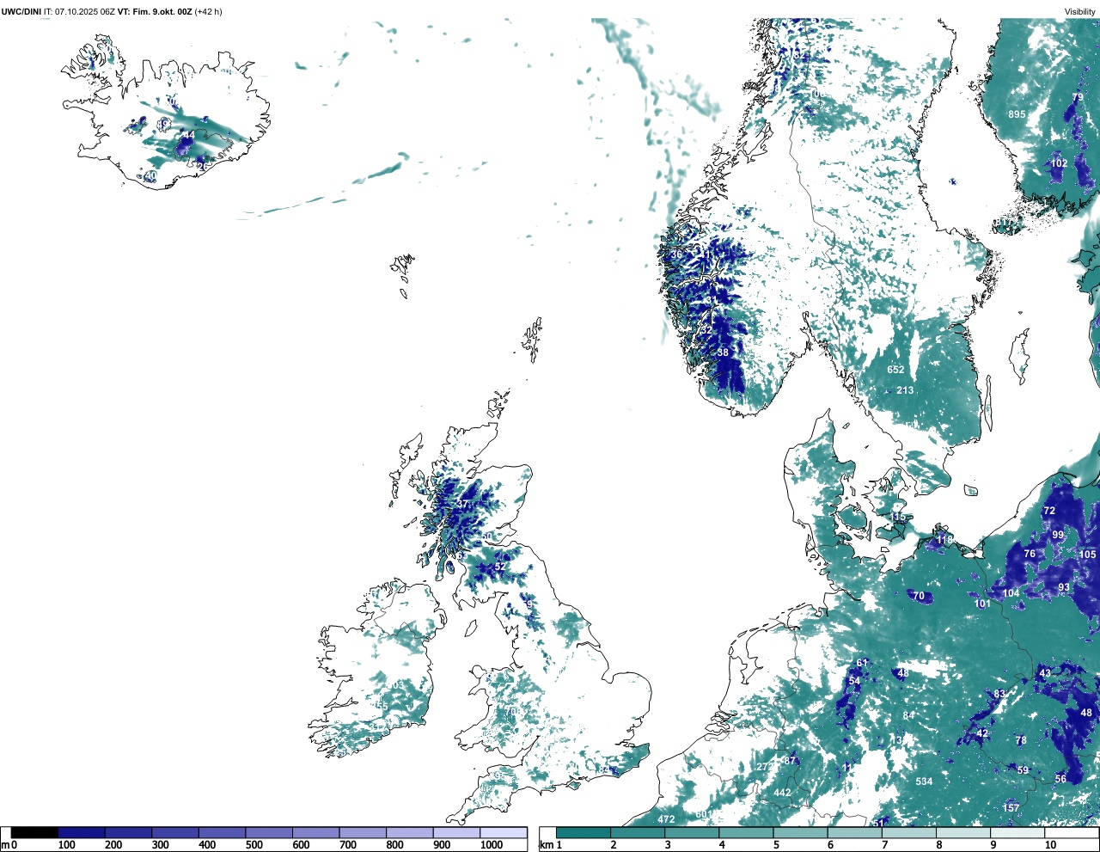This screenshot has width=1100, height=852.
Task: Click the '157' value near bottom edge
Action: point(1011,808)
